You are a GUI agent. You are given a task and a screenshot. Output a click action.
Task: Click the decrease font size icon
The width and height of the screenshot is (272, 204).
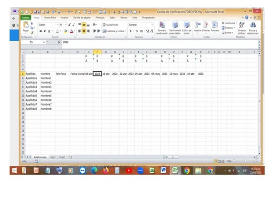pos(73,25)
